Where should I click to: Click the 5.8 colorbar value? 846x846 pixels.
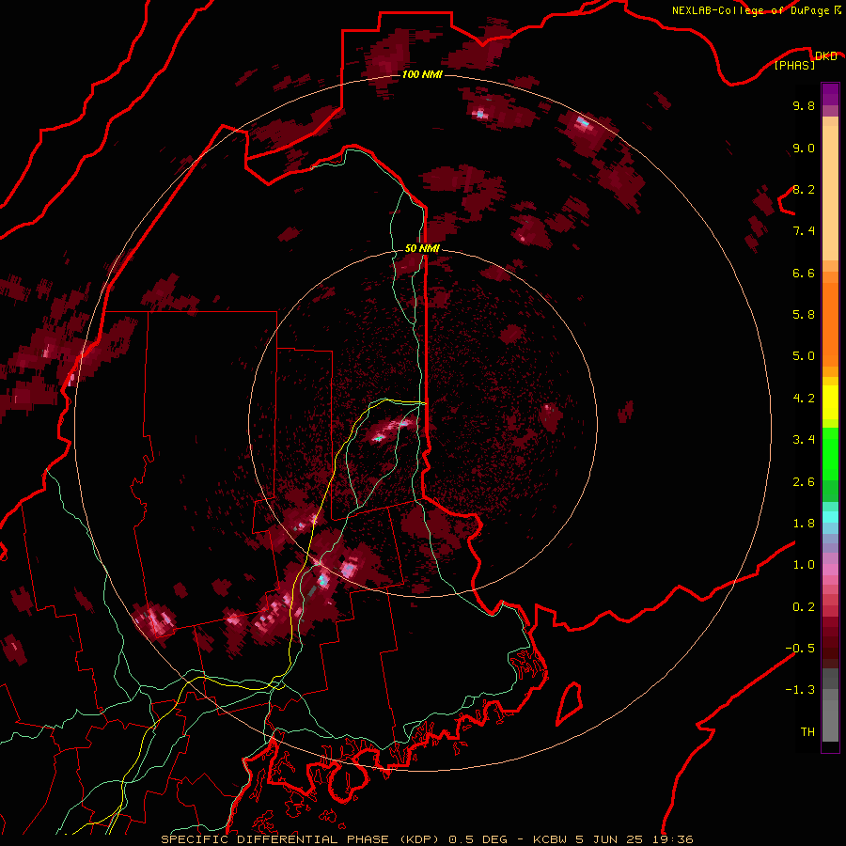click(x=804, y=314)
